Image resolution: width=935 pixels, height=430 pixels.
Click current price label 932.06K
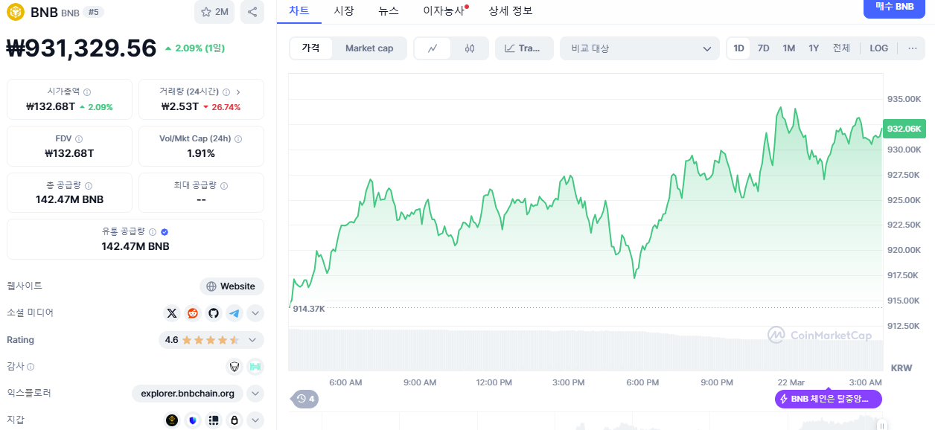point(904,129)
